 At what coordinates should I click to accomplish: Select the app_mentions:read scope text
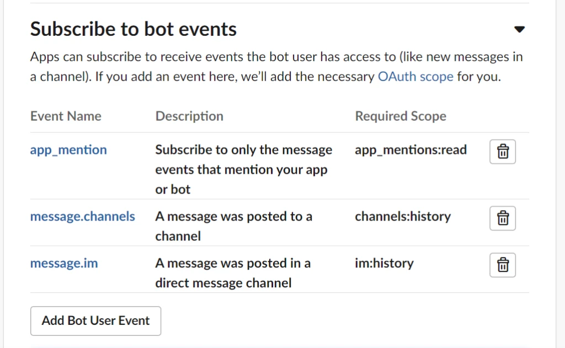(411, 150)
